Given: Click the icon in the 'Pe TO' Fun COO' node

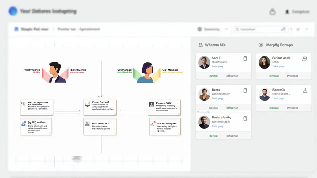Looking at the screenshot, I should tap(87, 124).
